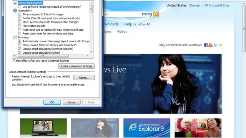Open the desktop computer thumbnail on green background
The image size is (246, 138).
pos(43,128)
